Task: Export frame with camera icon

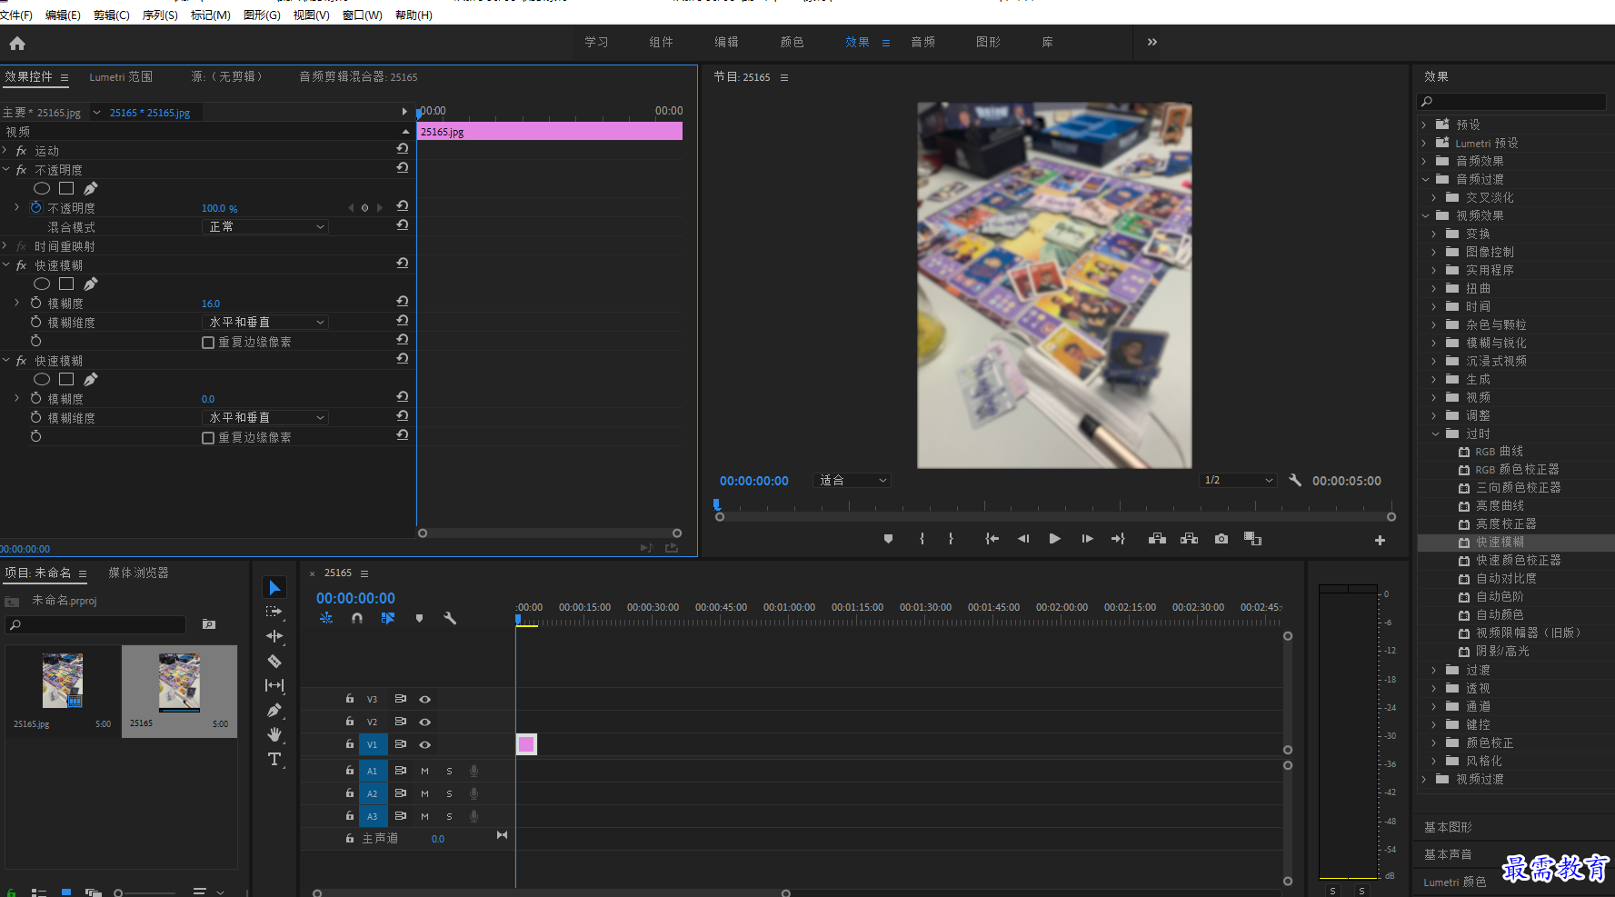Action: pyautogui.click(x=1221, y=539)
